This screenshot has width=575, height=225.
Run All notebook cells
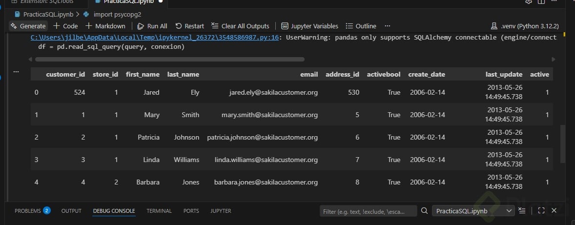click(153, 26)
